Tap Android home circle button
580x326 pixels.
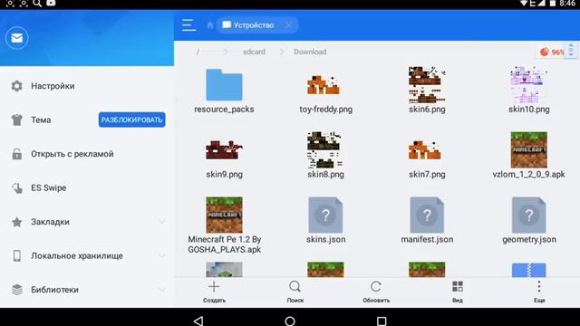(290, 321)
